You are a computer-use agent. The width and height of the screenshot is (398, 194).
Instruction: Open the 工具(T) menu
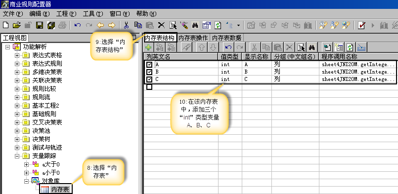tap(93, 13)
